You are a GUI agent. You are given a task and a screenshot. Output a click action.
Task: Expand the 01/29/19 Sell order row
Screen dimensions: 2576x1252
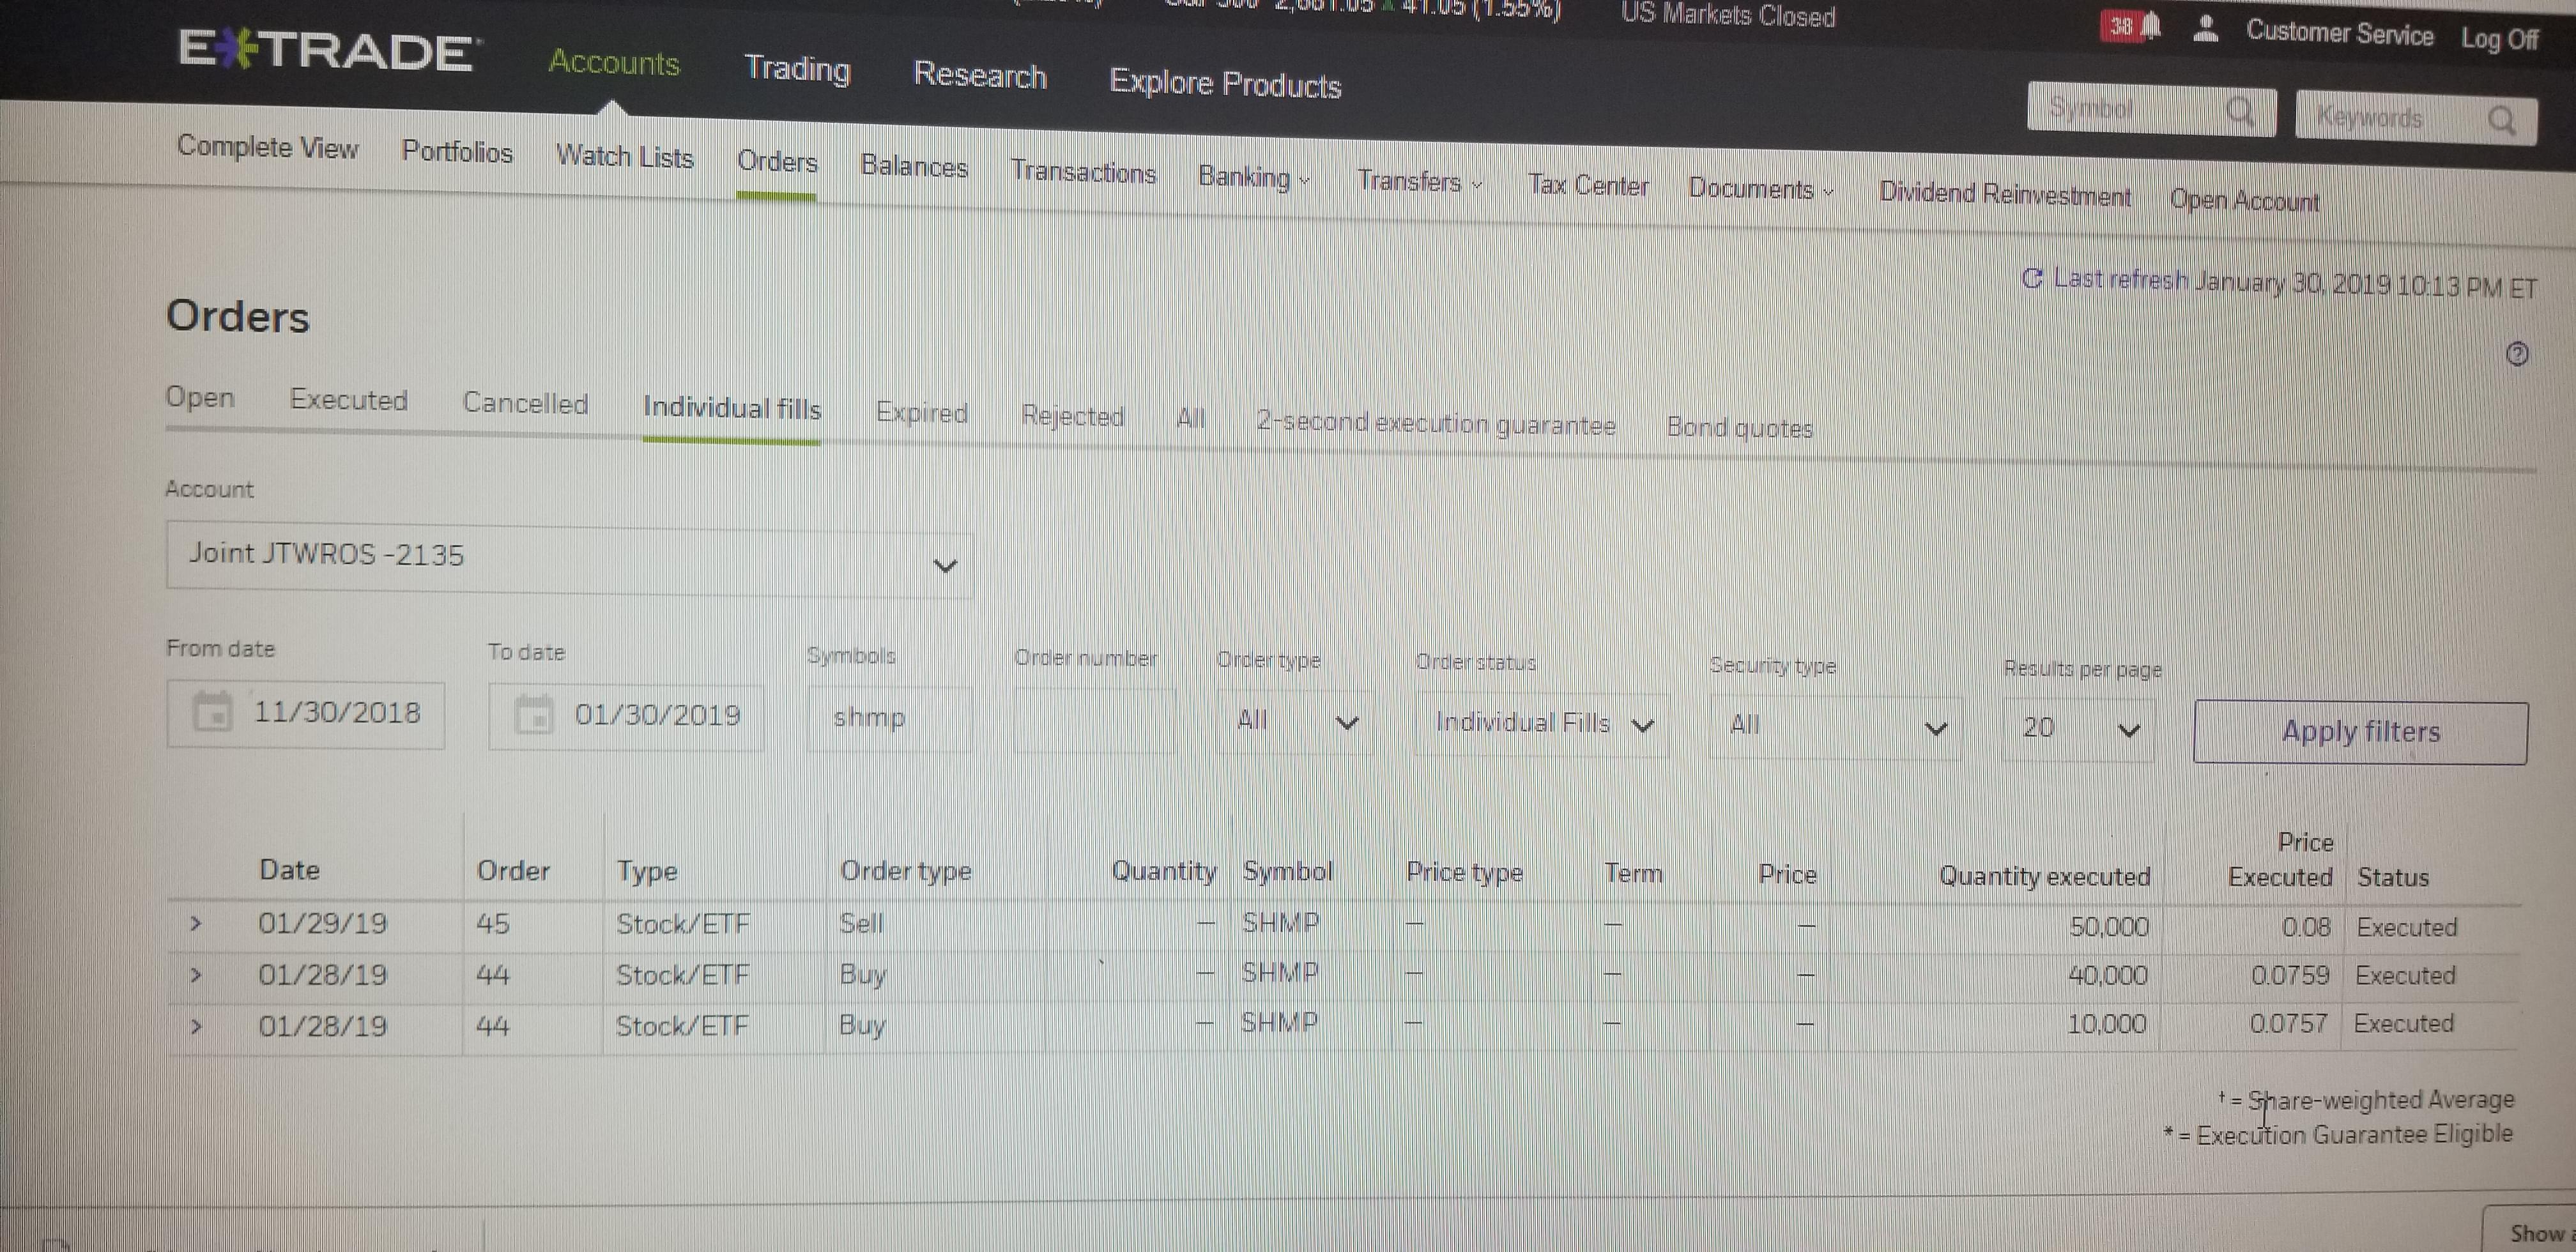click(x=196, y=923)
